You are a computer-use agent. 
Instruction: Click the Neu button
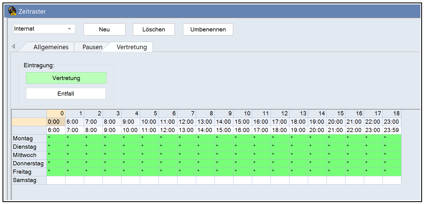pyautogui.click(x=104, y=29)
